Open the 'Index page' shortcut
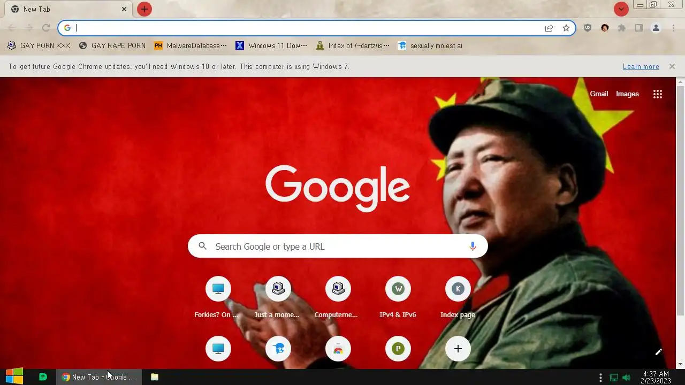Screen dimensions: 685x385 [458, 297]
